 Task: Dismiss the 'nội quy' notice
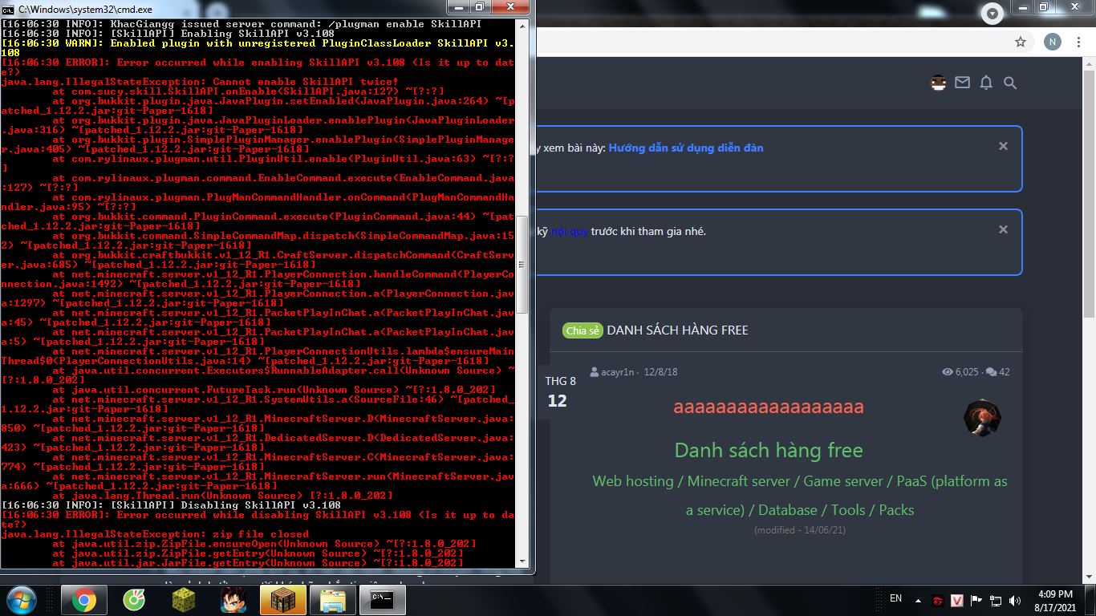(1003, 229)
